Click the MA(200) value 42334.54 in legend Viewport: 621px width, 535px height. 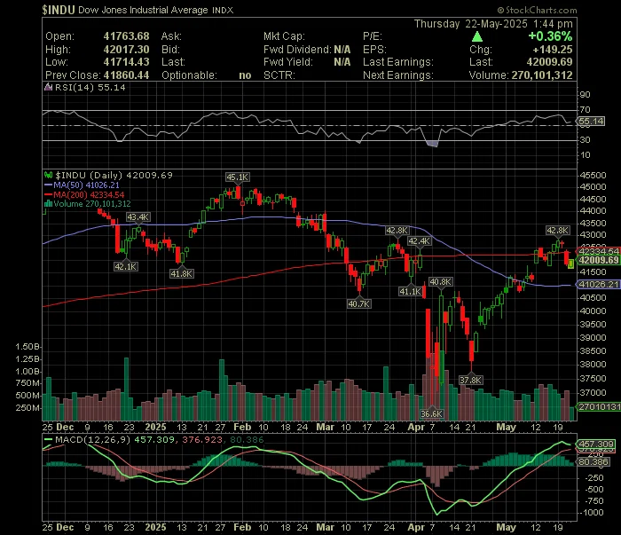click(x=107, y=195)
